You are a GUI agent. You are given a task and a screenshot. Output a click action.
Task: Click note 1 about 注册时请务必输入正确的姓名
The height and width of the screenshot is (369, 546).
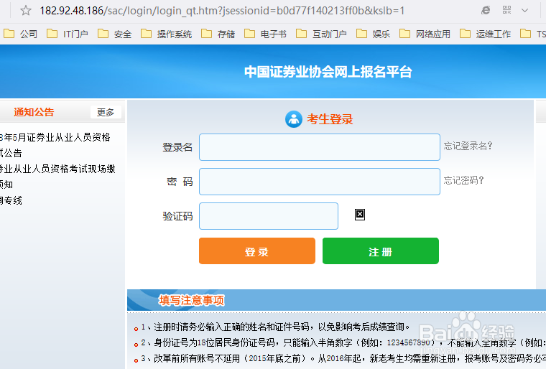click(275, 327)
